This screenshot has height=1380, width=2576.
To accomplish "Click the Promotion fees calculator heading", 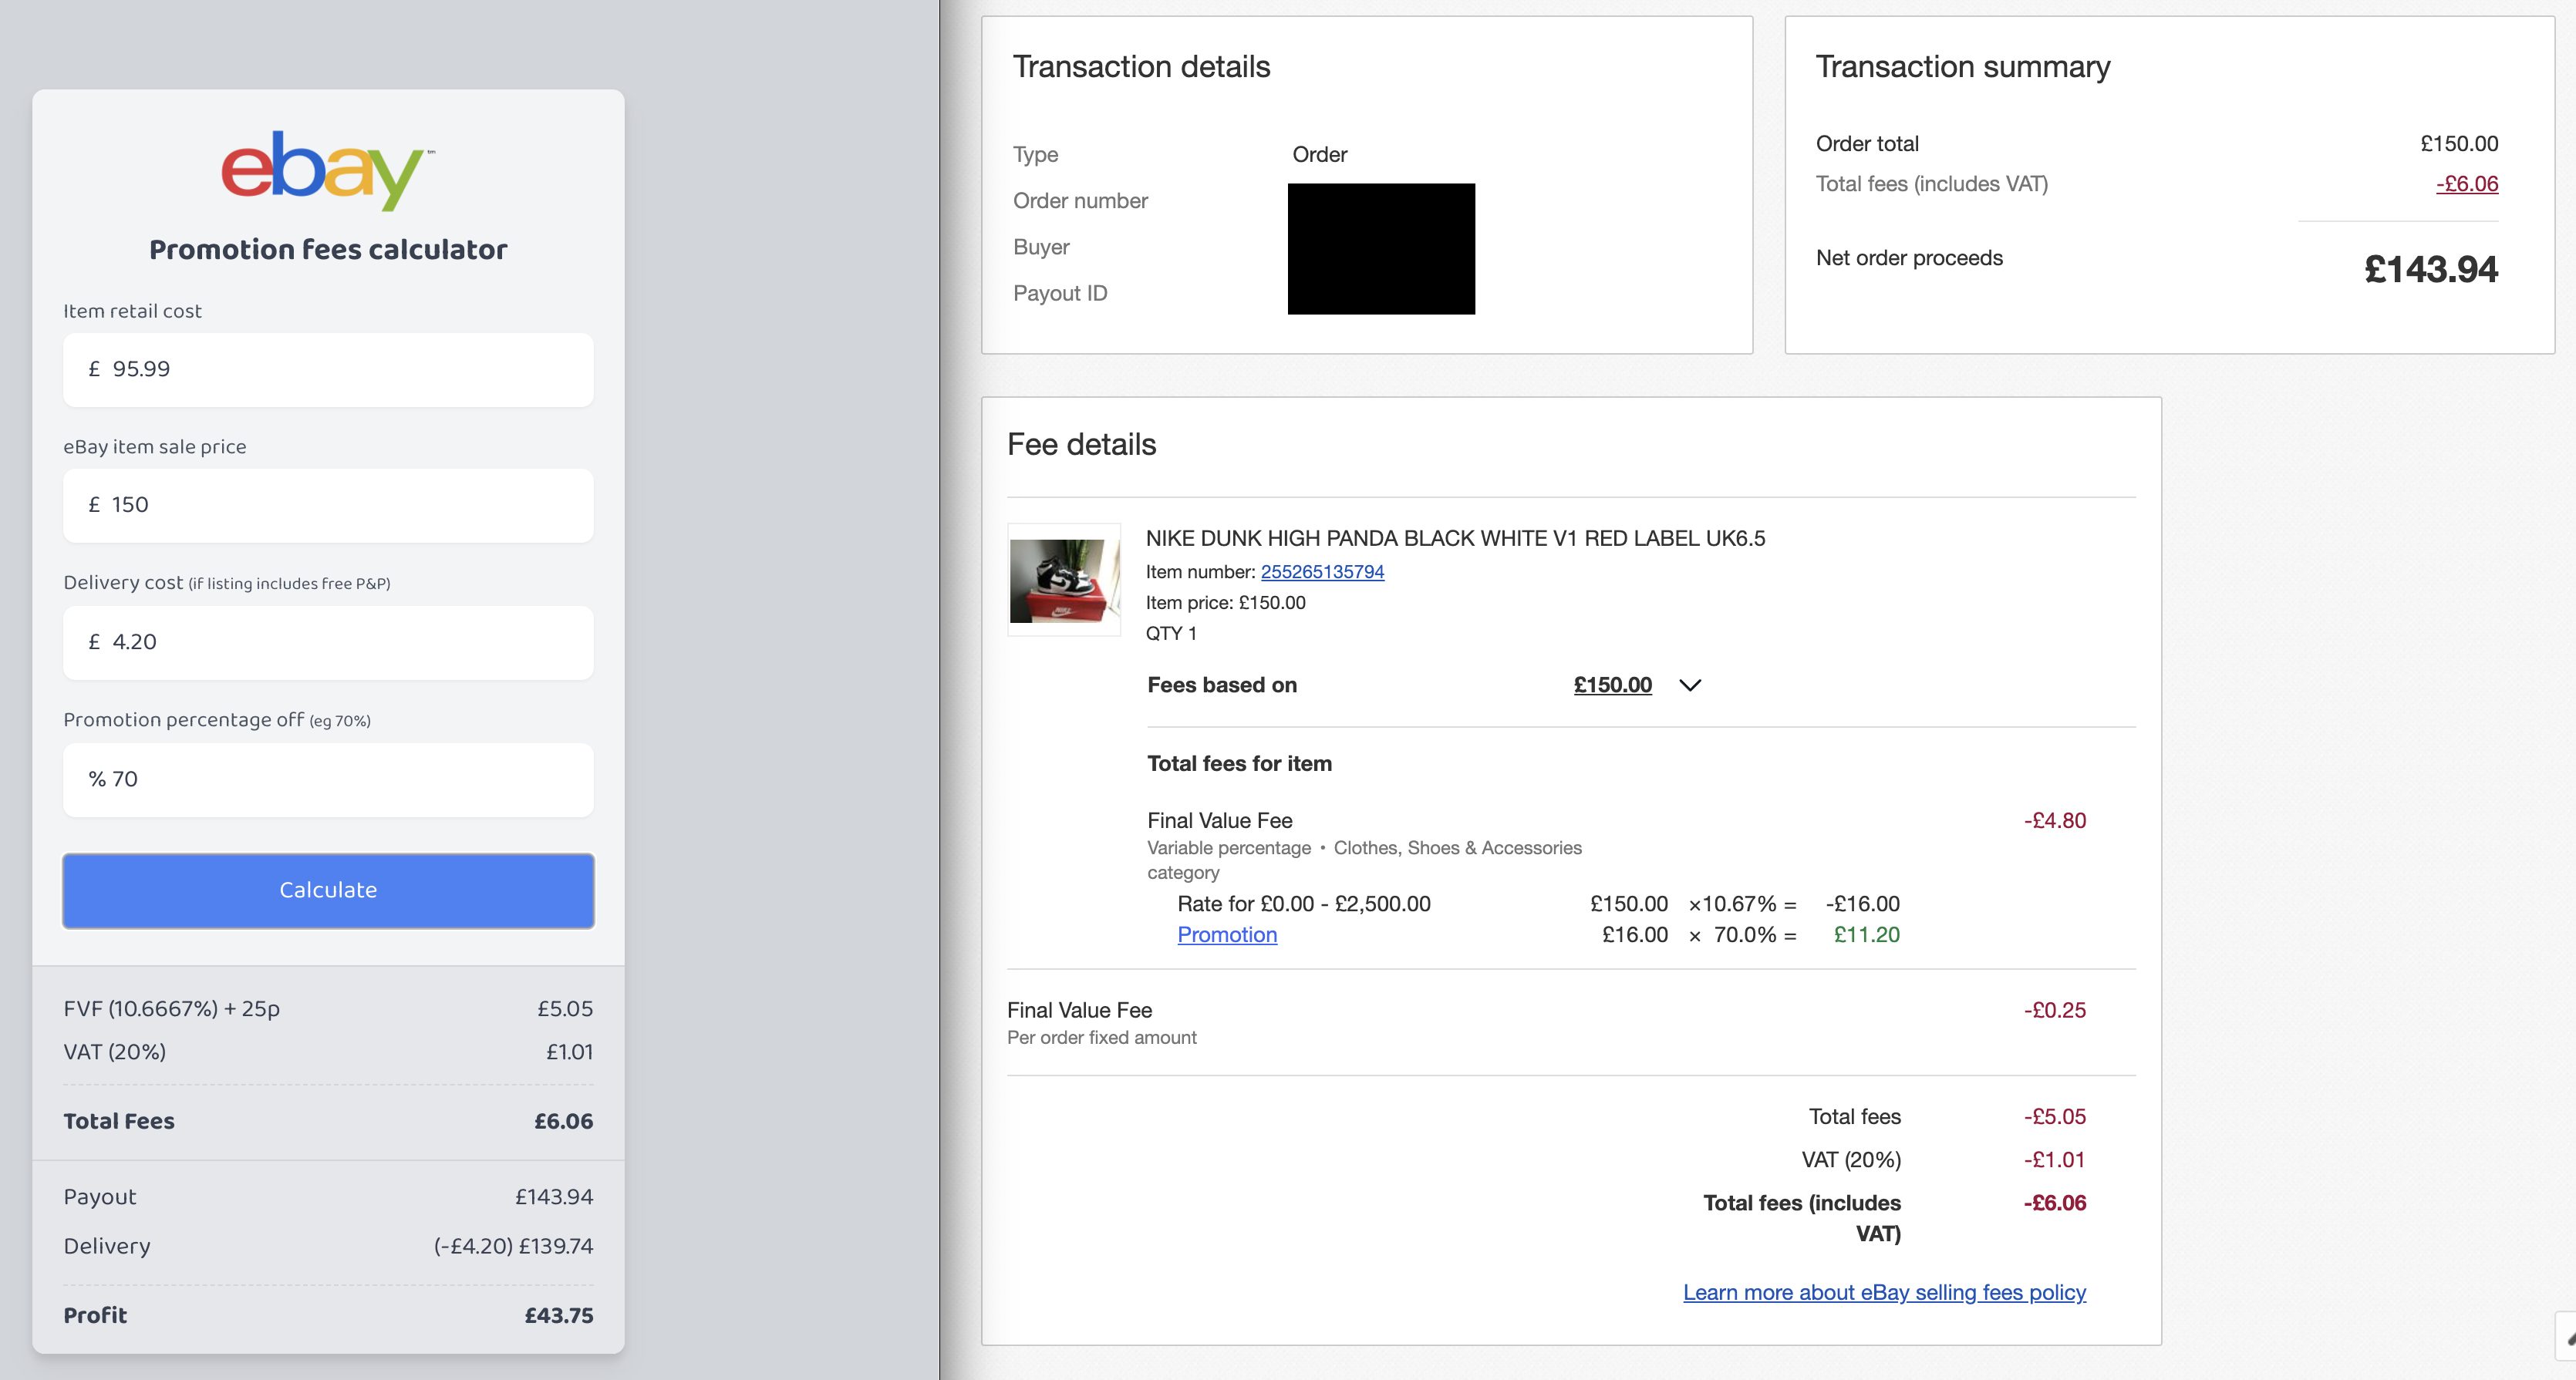I will (x=328, y=250).
